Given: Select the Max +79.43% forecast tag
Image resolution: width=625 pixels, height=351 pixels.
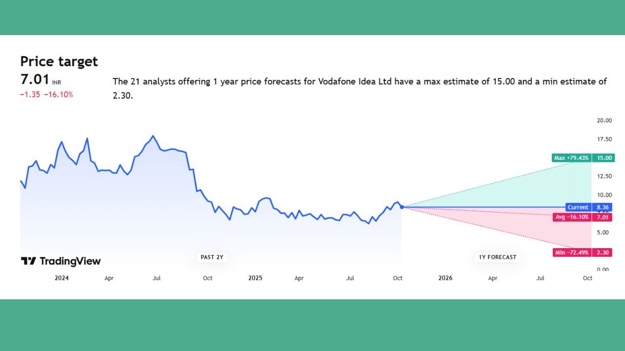Looking at the screenshot, I should (571, 158).
